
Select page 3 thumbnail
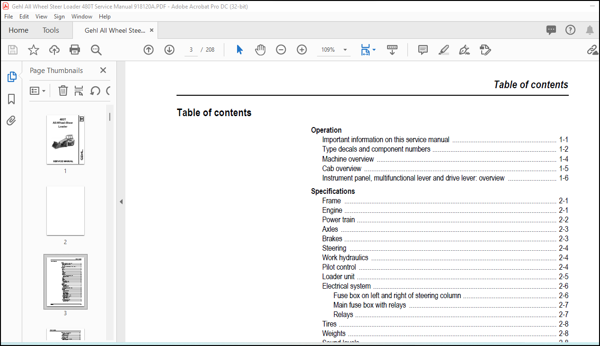pos(65,282)
